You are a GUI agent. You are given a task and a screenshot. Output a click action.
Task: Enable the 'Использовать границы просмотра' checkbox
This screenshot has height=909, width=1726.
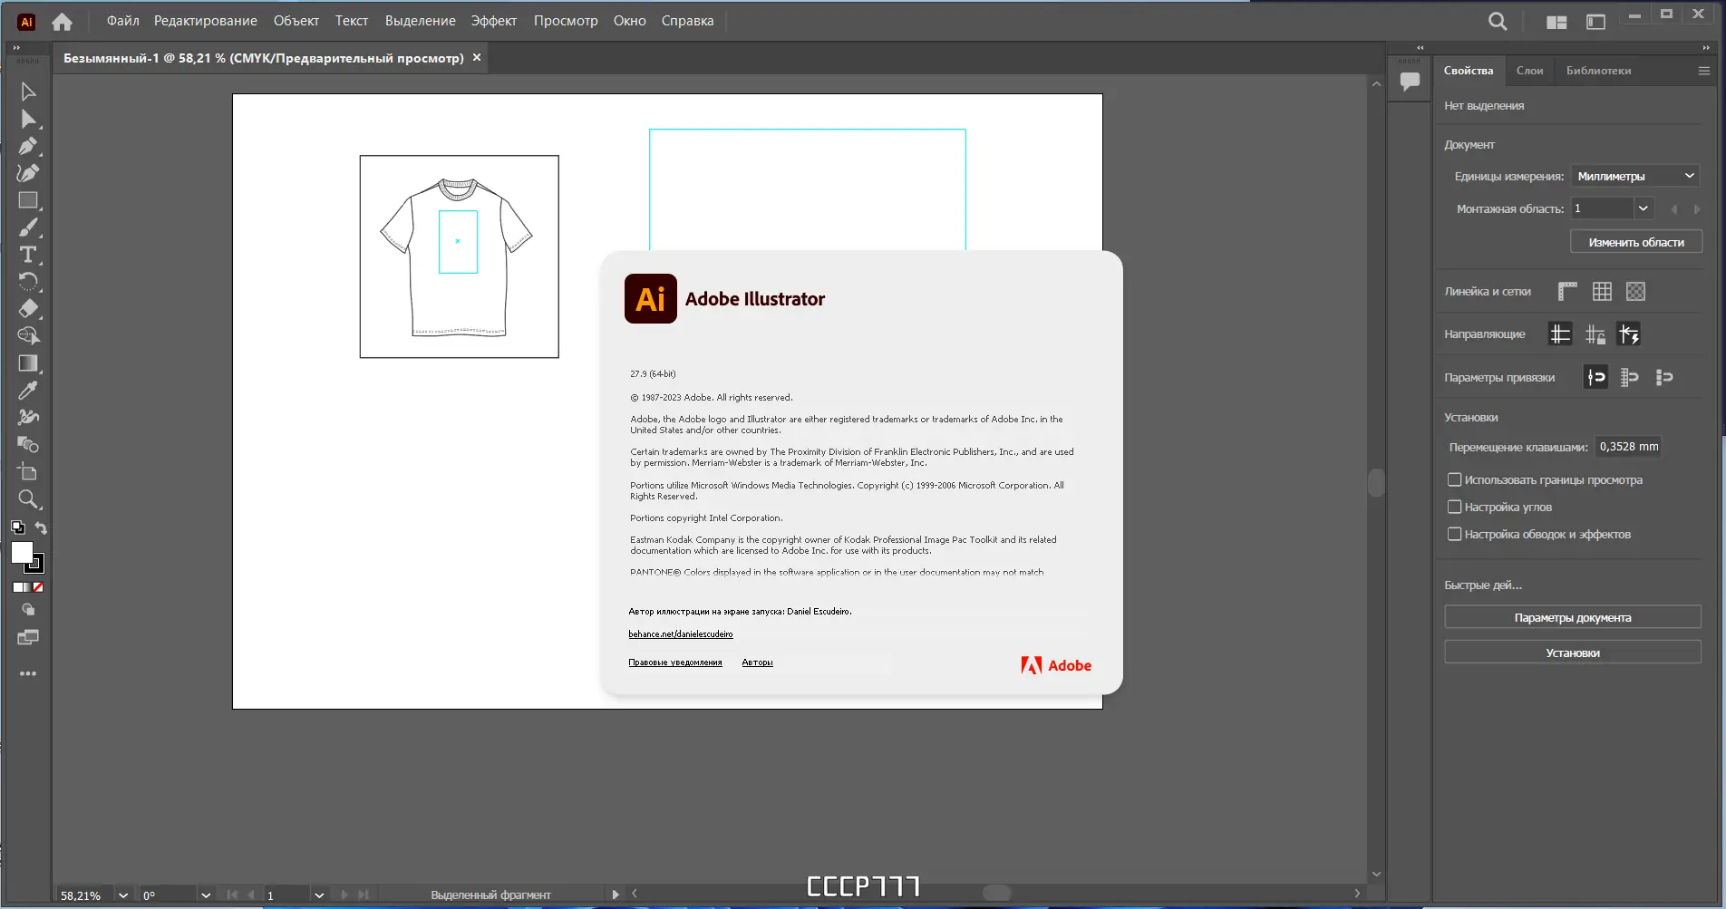[1455, 479]
